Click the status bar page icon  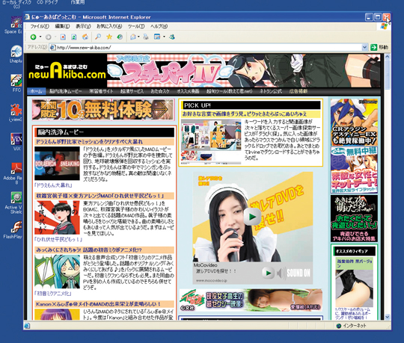tap(27, 326)
